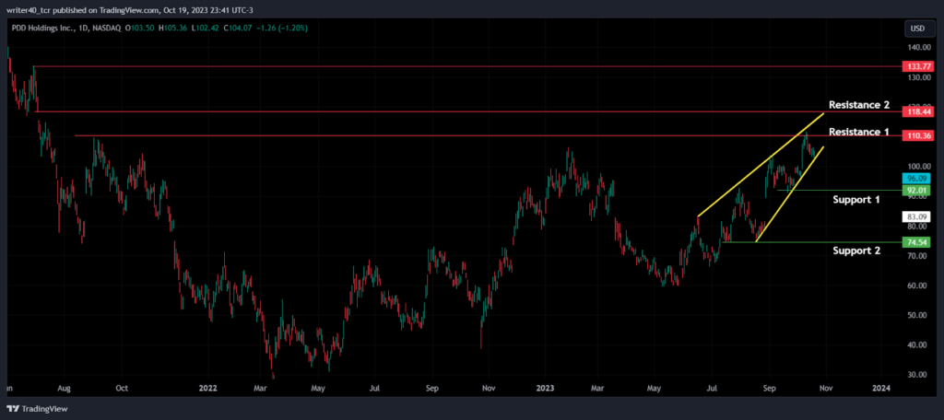
Task: Click the open price O103.50 value
Action: 141,28
